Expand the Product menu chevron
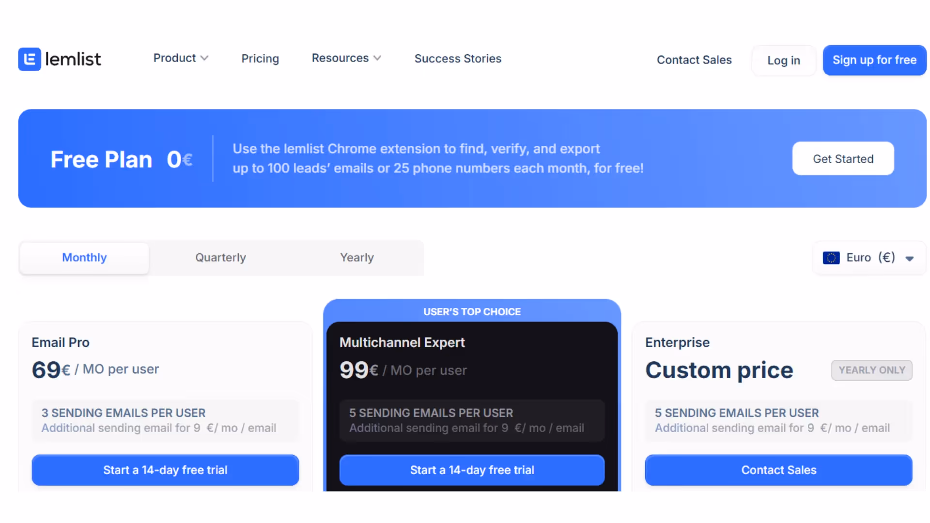This screenshot has height=523, width=930. [x=204, y=58]
